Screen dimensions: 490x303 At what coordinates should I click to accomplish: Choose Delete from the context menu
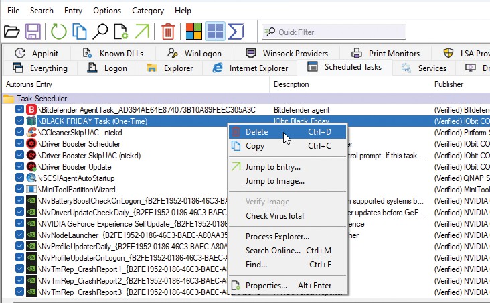(287, 132)
